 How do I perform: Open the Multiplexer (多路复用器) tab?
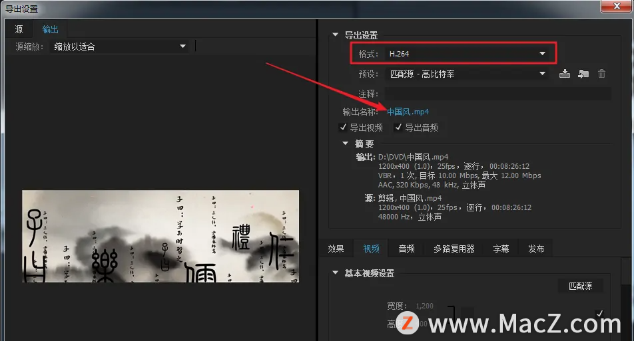(454, 249)
